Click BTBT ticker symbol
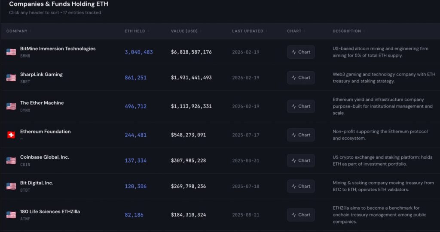The image size is (440, 232). (25, 190)
